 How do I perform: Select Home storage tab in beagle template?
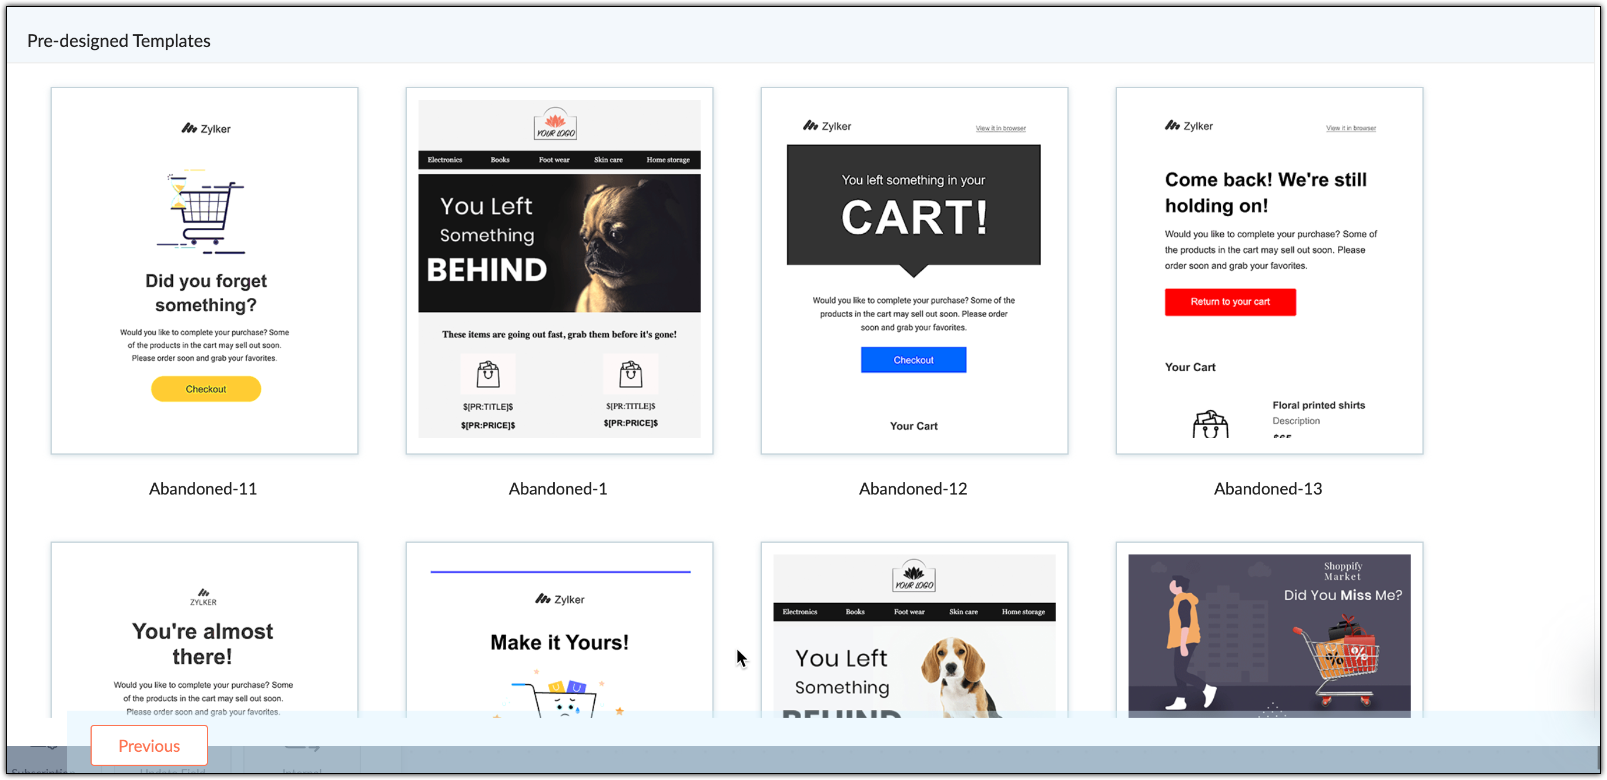pos(1023,611)
